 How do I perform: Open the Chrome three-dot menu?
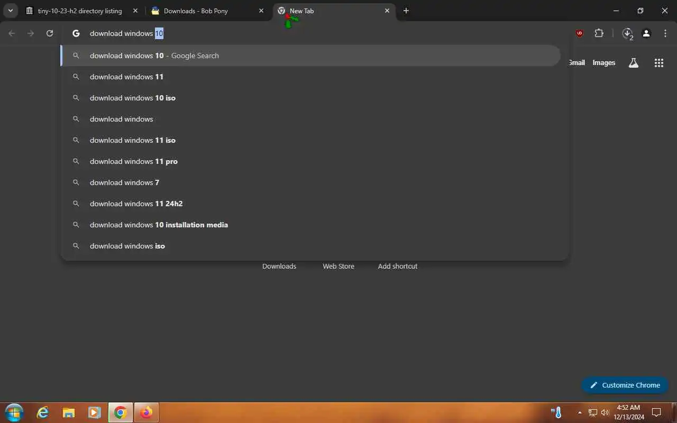[665, 33]
